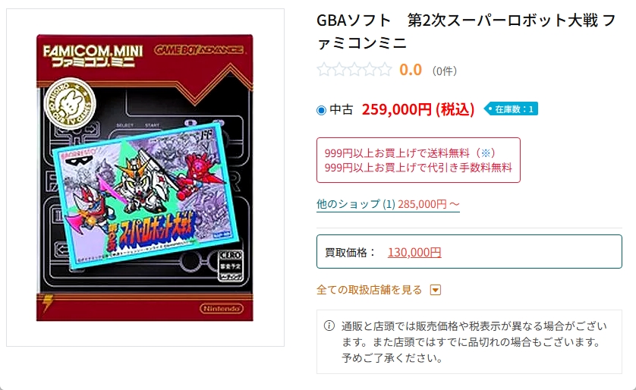Click the (0件) review count

pos(445,71)
